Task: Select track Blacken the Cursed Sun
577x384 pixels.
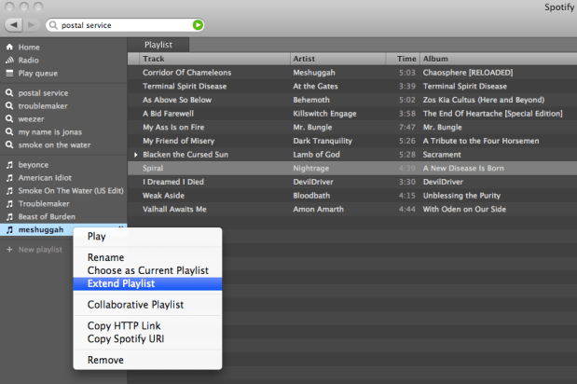Action: click(185, 155)
